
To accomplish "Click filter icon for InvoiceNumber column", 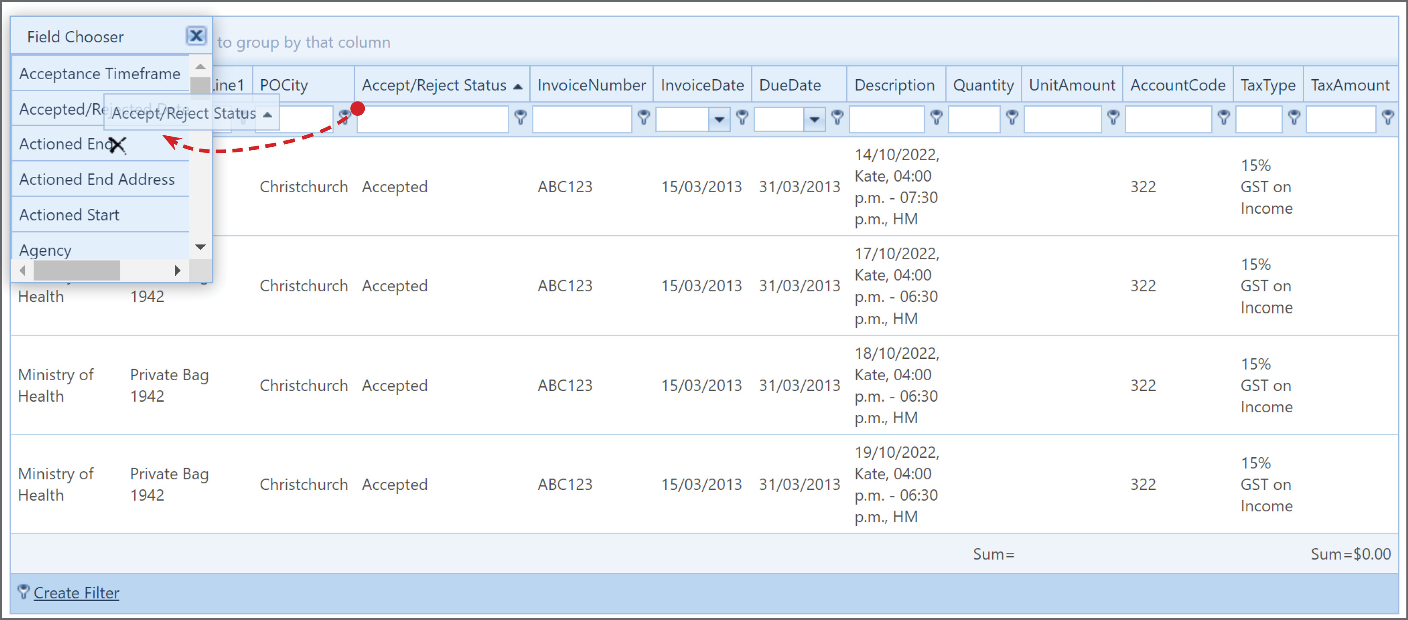I will pyautogui.click(x=644, y=117).
